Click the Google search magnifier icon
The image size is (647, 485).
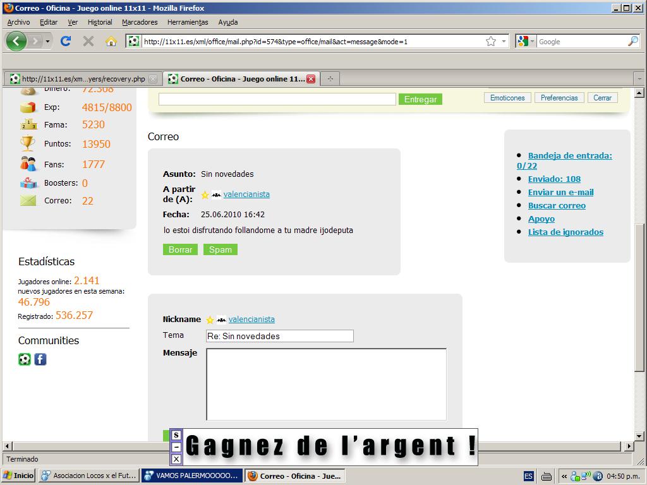[x=632, y=42]
